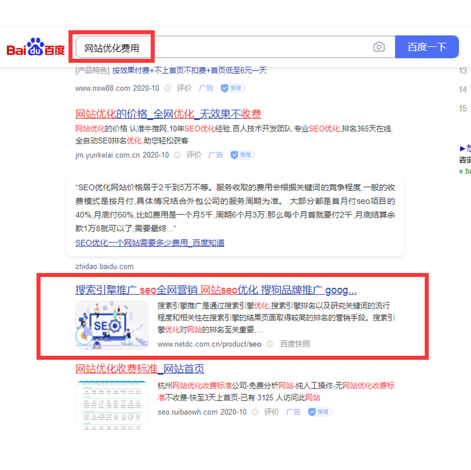Click circle icon after seo.ruibaowh.com date
471x470 pixels.
click(255, 412)
